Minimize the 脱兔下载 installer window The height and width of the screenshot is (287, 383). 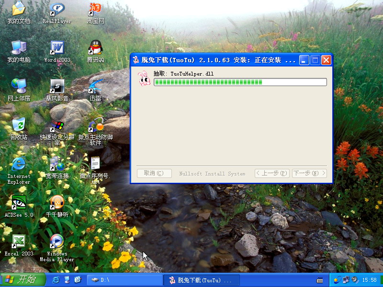(x=304, y=60)
